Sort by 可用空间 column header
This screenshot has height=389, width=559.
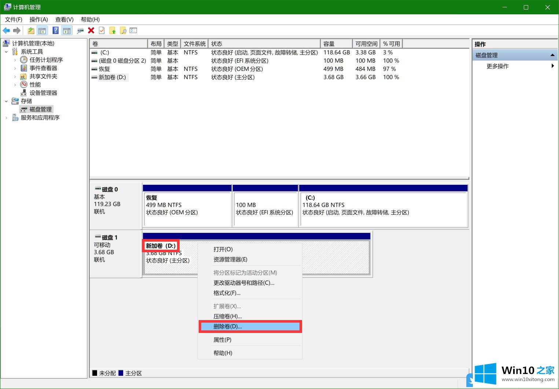click(366, 44)
